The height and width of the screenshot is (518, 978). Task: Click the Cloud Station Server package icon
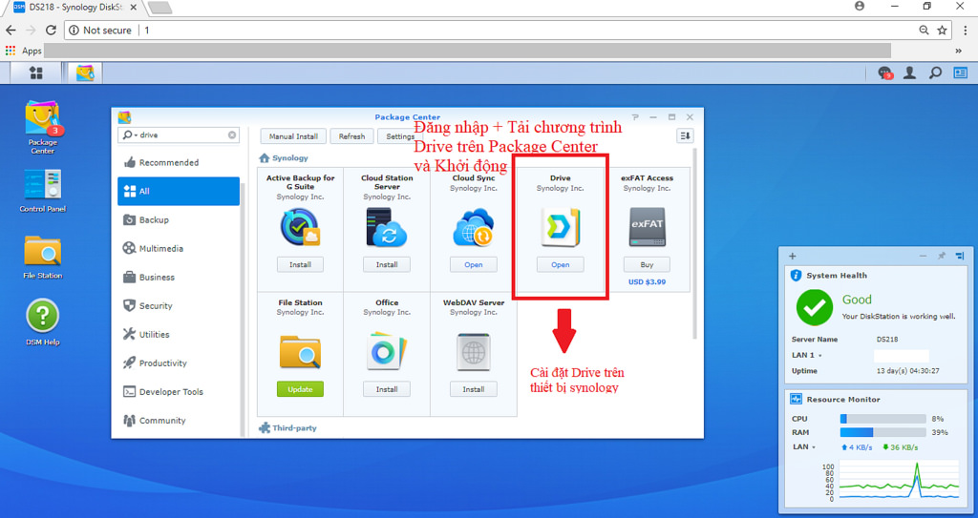387,227
